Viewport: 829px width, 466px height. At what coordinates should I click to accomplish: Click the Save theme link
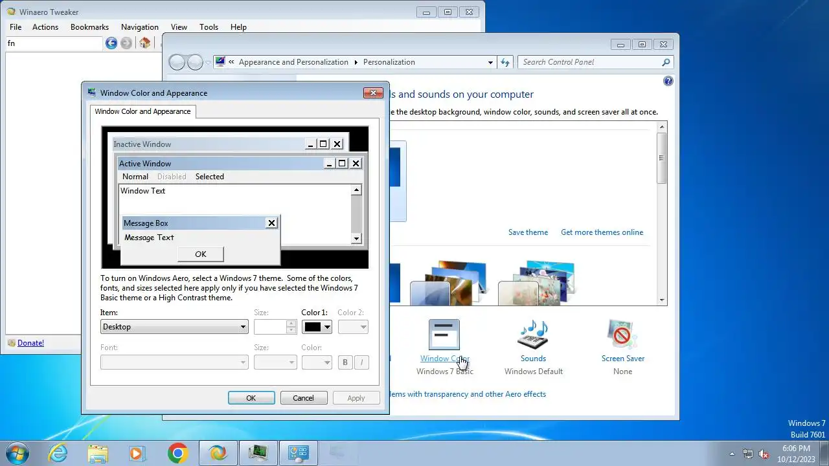click(x=528, y=232)
